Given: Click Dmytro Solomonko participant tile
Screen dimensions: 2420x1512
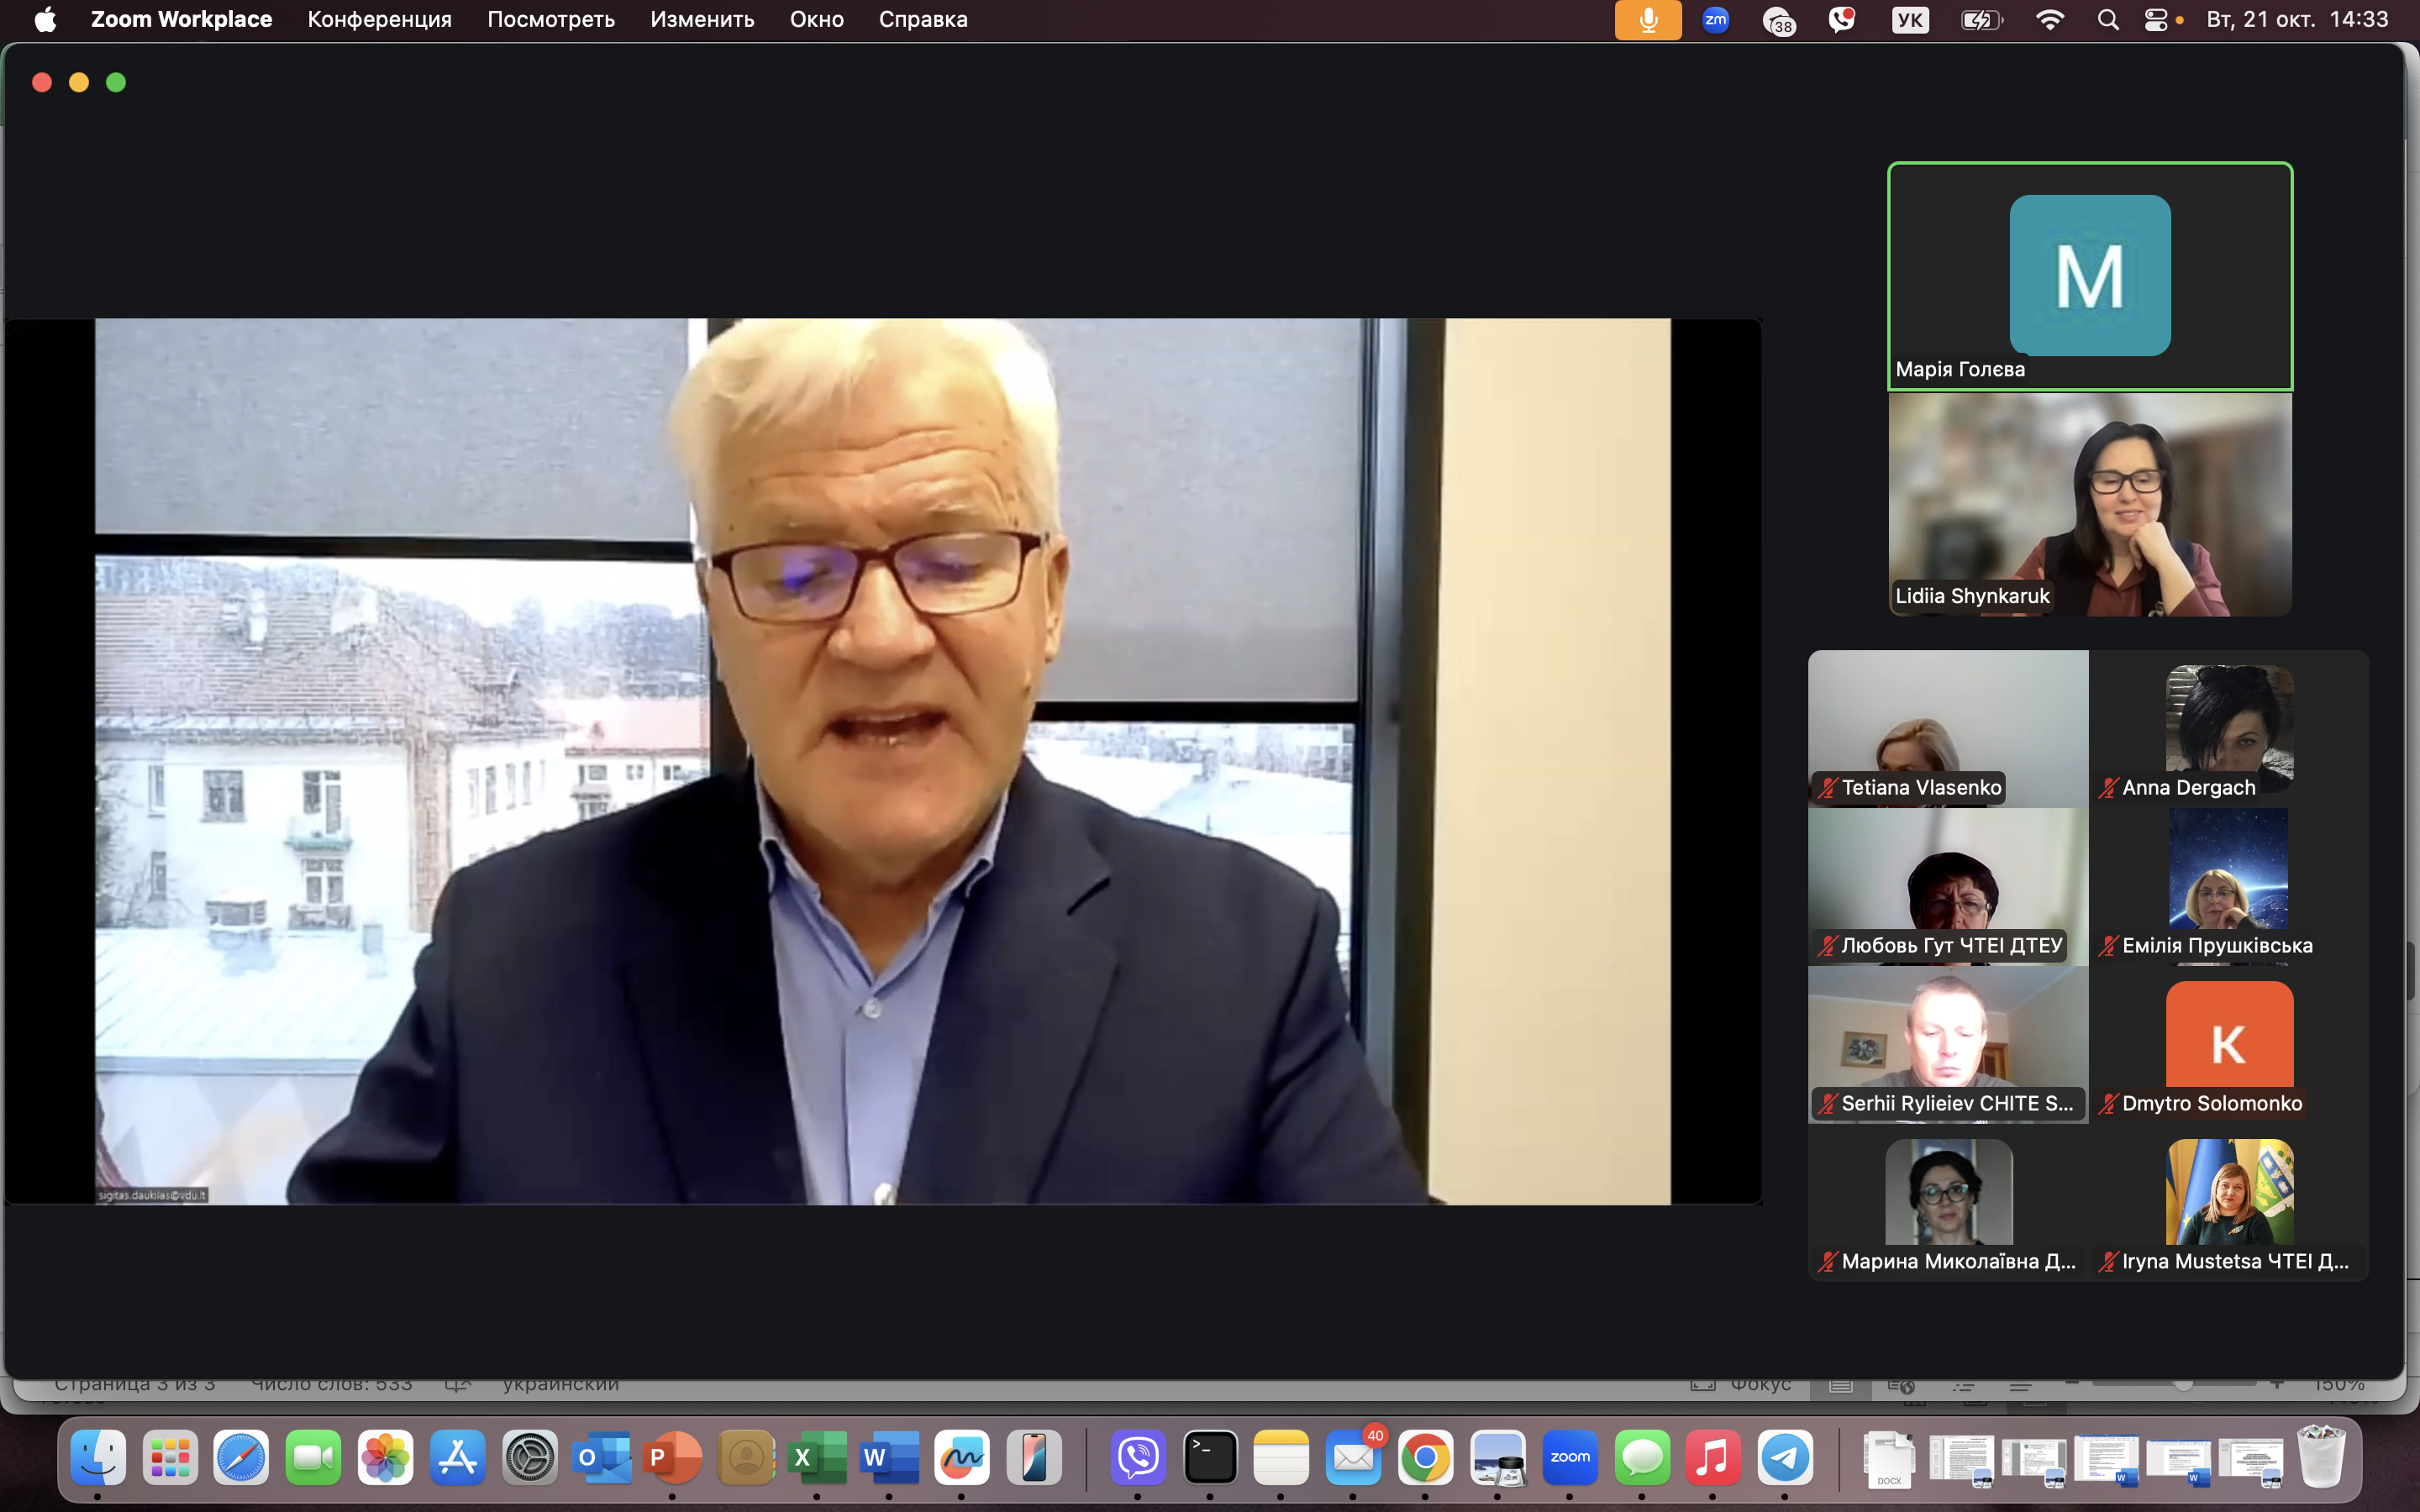Looking at the screenshot, I should pyautogui.click(x=2228, y=1045).
